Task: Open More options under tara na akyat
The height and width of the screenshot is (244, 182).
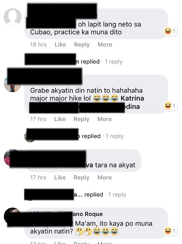Action: pyautogui.click(x=105, y=177)
